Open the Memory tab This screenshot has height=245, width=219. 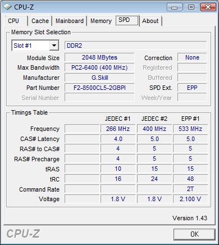coord(101,21)
